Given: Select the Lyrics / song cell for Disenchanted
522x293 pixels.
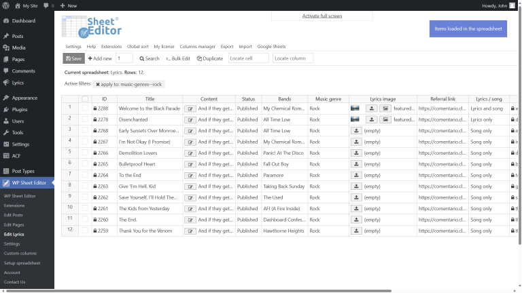Looking at the screenshot, I should tap(489, 119).
